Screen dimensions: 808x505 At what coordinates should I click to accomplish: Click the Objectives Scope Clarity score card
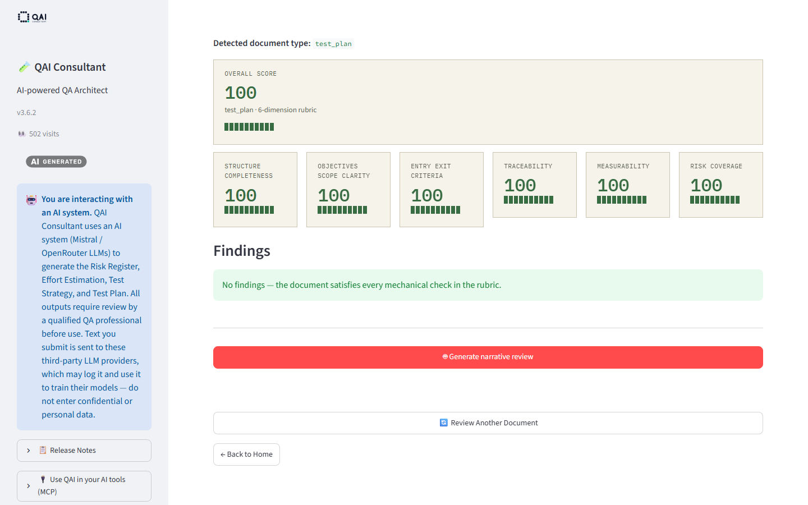348,190
